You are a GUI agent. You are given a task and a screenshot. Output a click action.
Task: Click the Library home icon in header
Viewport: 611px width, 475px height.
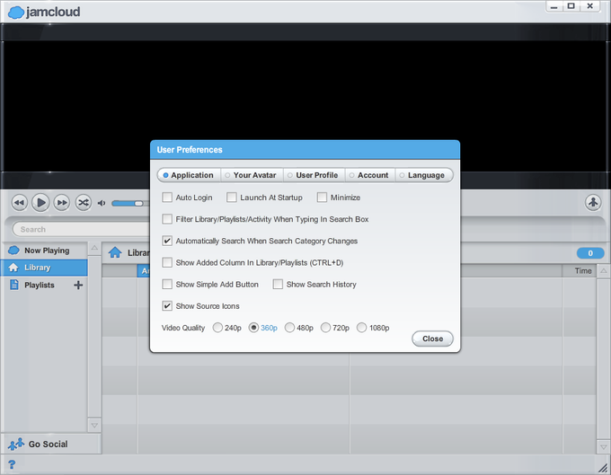[x=115, y=252]
